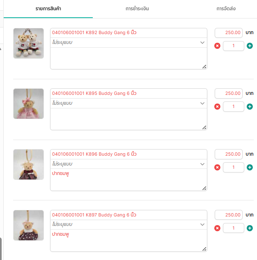The width and height of the screenshot is (257, 260).
Task: Click the K892 price field
Action: (x=229, y=32)
